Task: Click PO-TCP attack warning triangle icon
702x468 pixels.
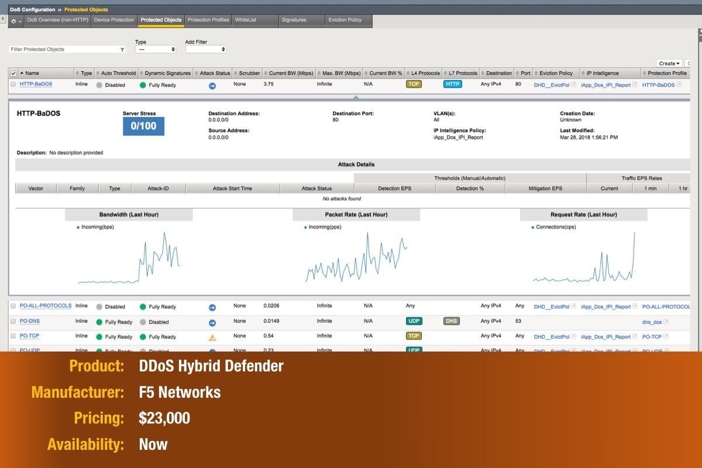Action: click(x=212, y=337)
